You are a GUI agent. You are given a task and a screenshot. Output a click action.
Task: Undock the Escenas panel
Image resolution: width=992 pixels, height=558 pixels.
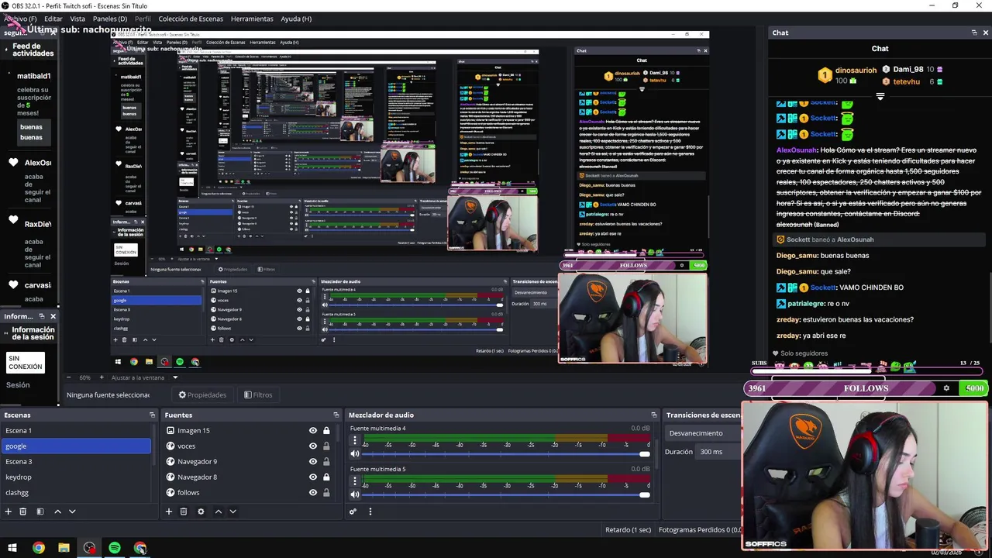click(x=152, y=415)
